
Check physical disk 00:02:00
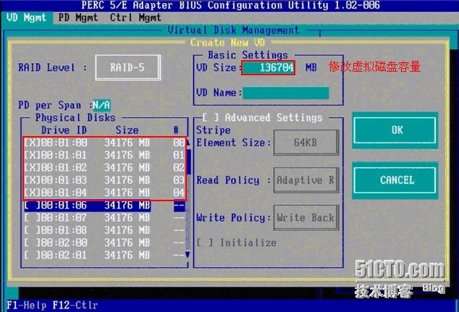point(32,243)
